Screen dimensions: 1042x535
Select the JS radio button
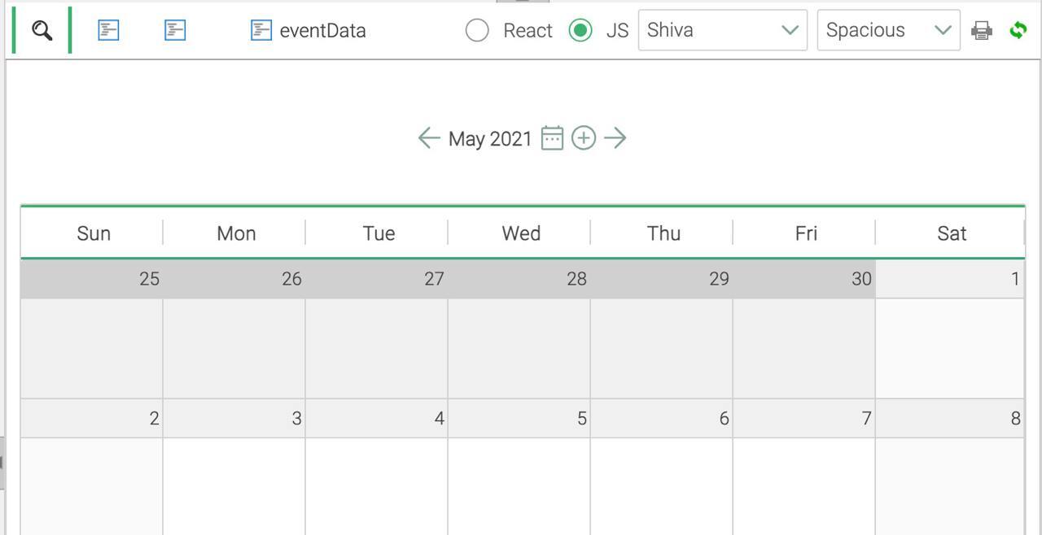coord(580,31)
